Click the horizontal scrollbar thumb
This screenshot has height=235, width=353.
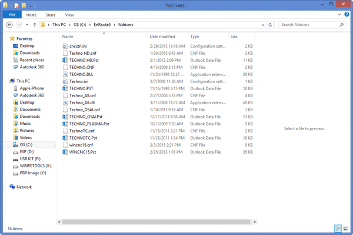click(156, 221)
